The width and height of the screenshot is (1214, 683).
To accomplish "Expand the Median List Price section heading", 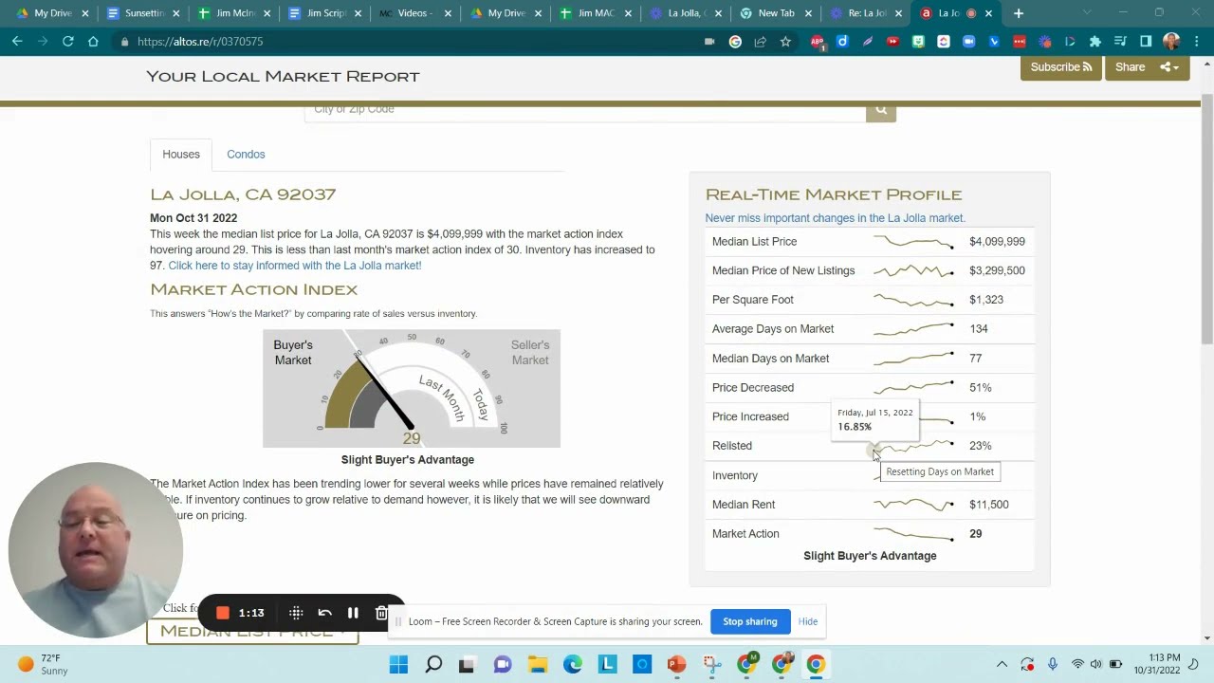I will tap(252, 633).
